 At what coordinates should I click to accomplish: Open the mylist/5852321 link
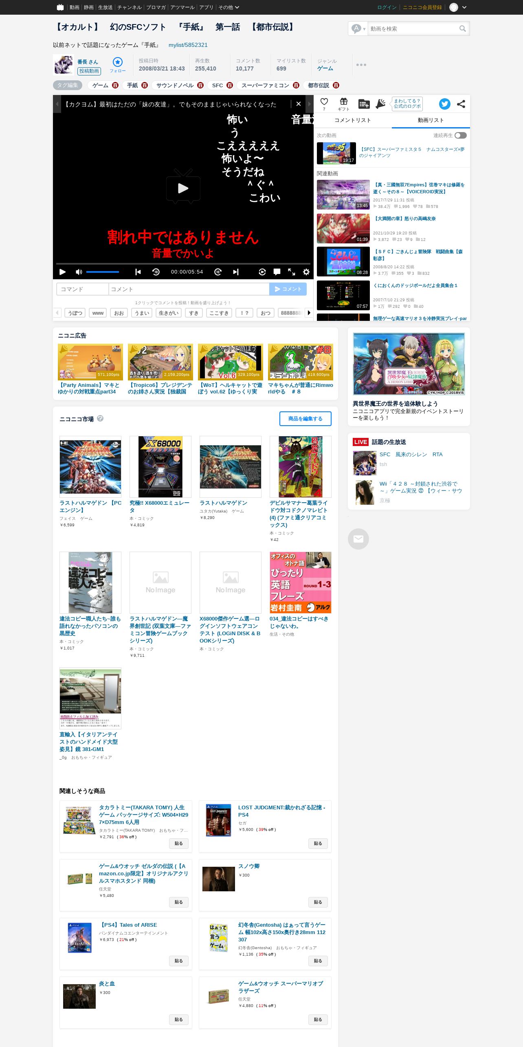188,45
